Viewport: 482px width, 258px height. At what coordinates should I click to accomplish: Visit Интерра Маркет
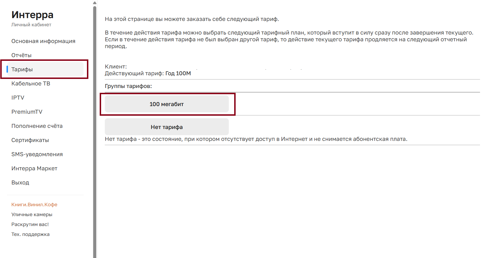point(34,169)
